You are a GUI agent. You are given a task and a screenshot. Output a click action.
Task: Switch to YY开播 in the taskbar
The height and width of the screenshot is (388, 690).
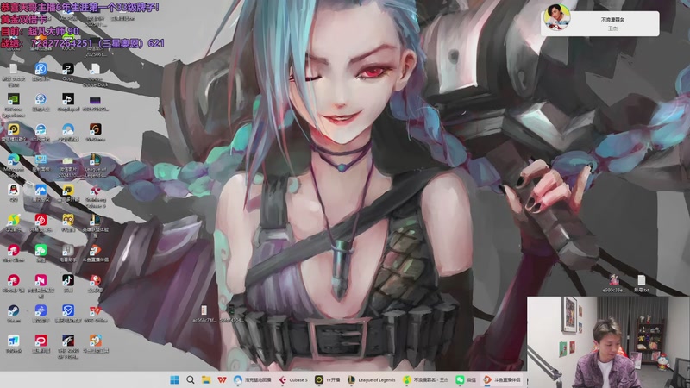[328, 379]
